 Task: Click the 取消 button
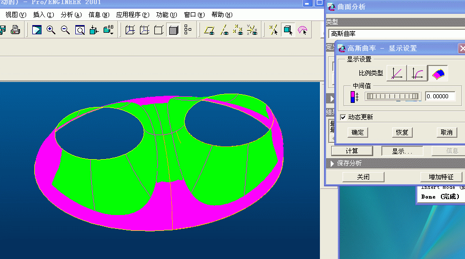tap(447, 132)
